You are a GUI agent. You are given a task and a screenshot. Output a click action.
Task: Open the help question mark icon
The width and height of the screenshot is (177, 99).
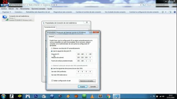click(x=175, y=12)
